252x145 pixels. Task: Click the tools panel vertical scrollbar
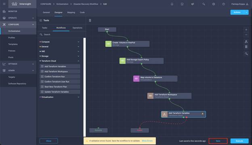coord(84,87)
